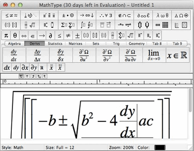Insert mixed partial ∂²Ω/∂u∂v expression
The height and width of the screenshot is (151, 194).
tap(131, 55)
